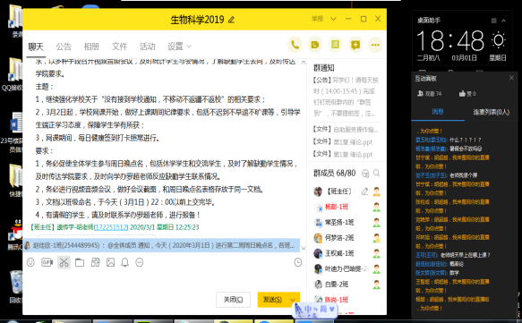
Task: Select the scissors screenshot tool
Action: click(x=64, y=262)
